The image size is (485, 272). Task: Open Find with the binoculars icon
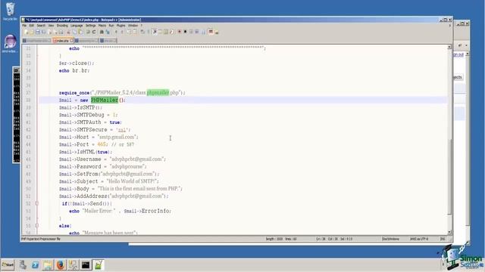(x=102, y=32)
